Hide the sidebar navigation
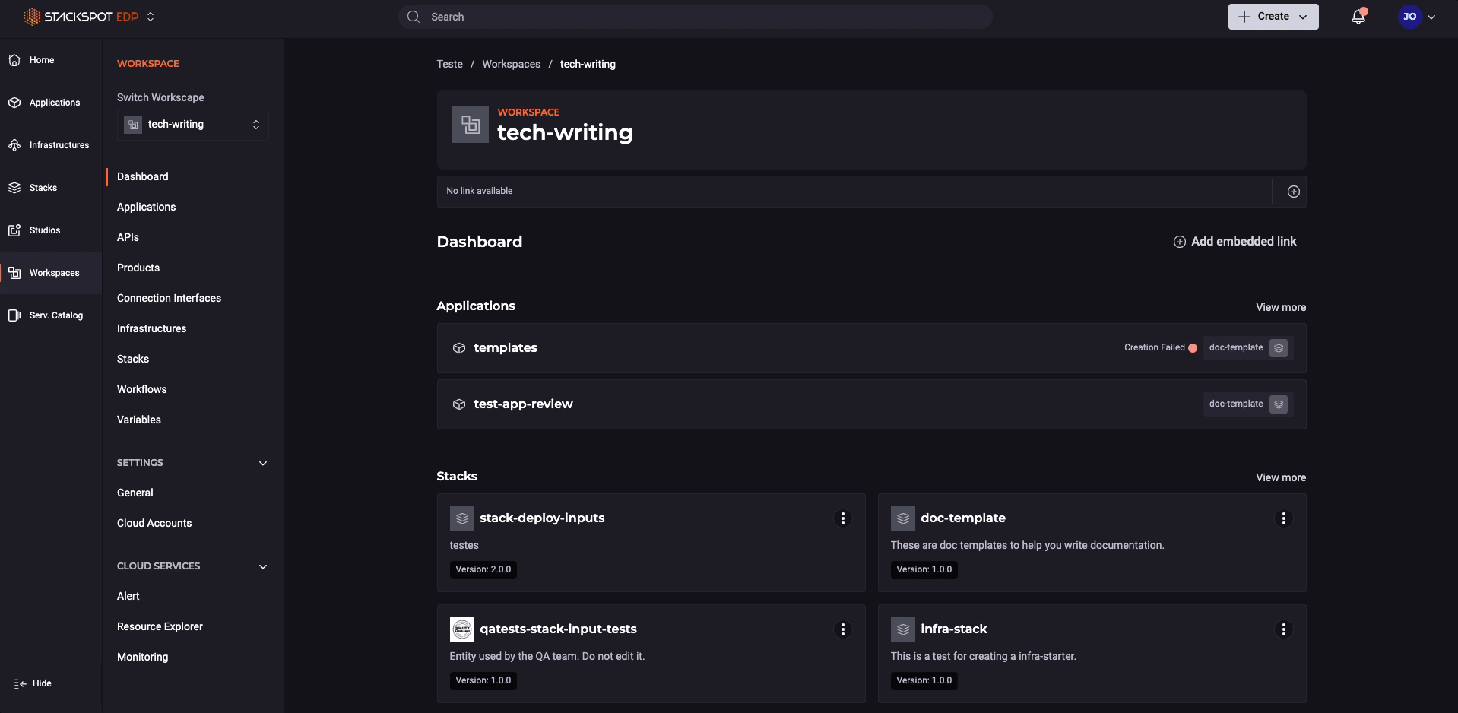 pyautogui.click(x=33, y=683)
